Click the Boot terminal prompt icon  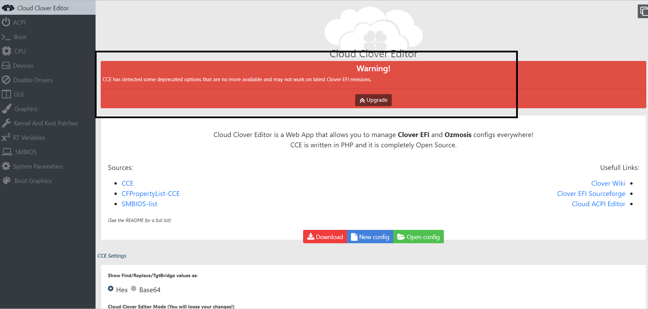[6, 37]
